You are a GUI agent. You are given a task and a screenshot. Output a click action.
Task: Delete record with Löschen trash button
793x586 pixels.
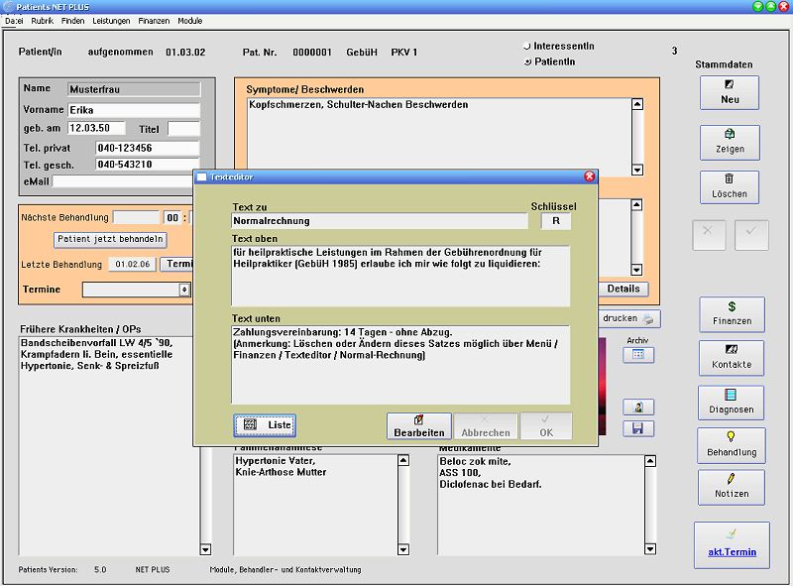coord(730,186)
